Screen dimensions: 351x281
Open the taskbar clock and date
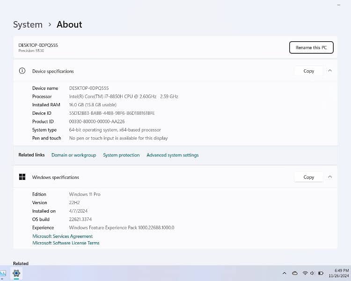pos(341,273)
